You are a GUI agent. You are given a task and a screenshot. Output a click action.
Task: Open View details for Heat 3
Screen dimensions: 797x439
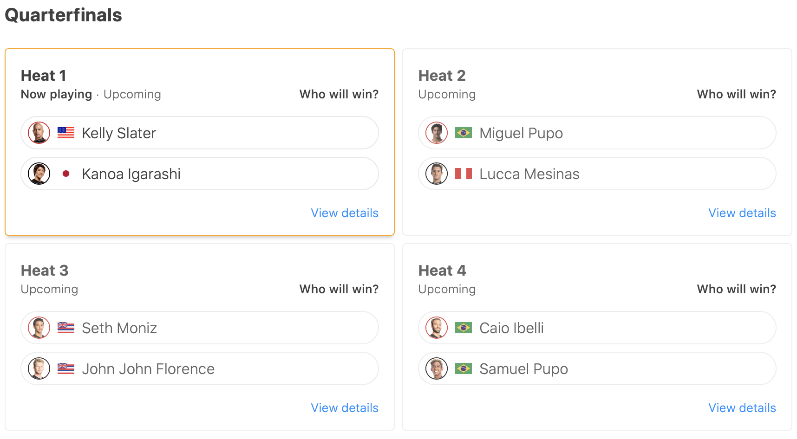pos(345,408)
